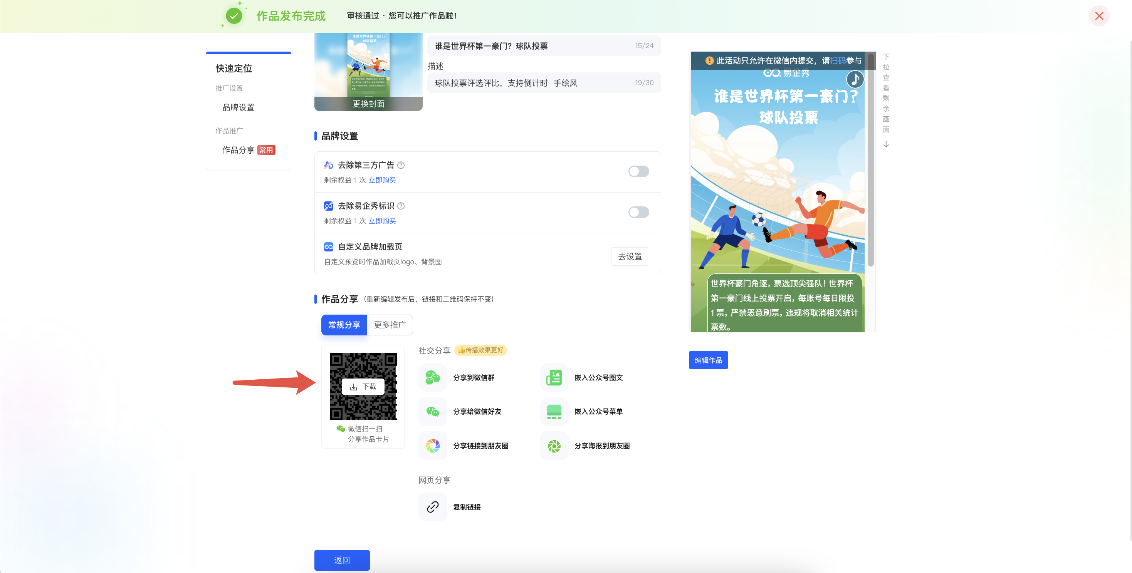Click the preview panel vertical scrollbar
This screenshot has width=1132, height=573.
click(870, 160)
